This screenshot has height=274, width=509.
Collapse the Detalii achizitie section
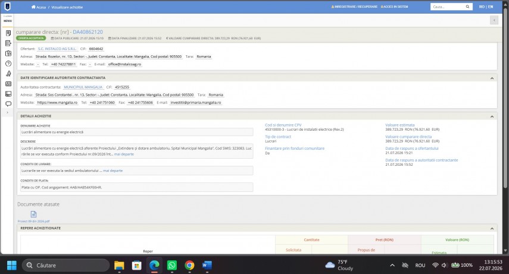(x=492, y=116)
